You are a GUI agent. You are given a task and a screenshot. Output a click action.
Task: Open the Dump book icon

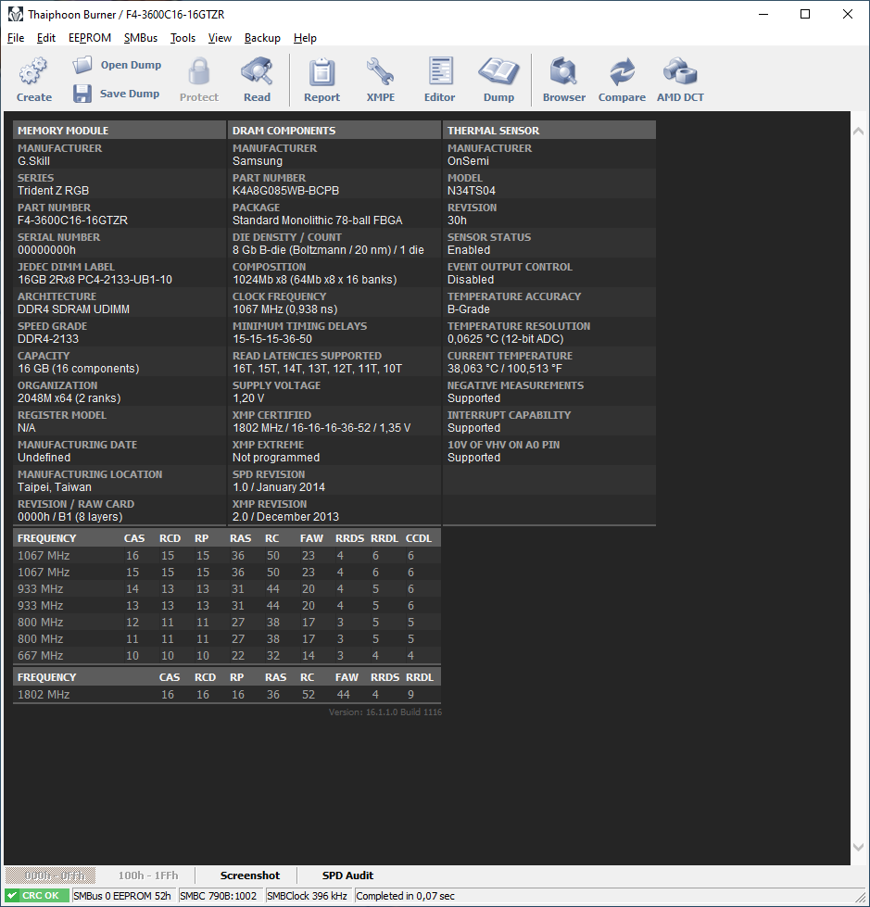498,71
